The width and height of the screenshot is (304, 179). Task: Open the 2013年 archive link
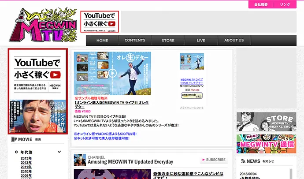(x=26, y=158)
